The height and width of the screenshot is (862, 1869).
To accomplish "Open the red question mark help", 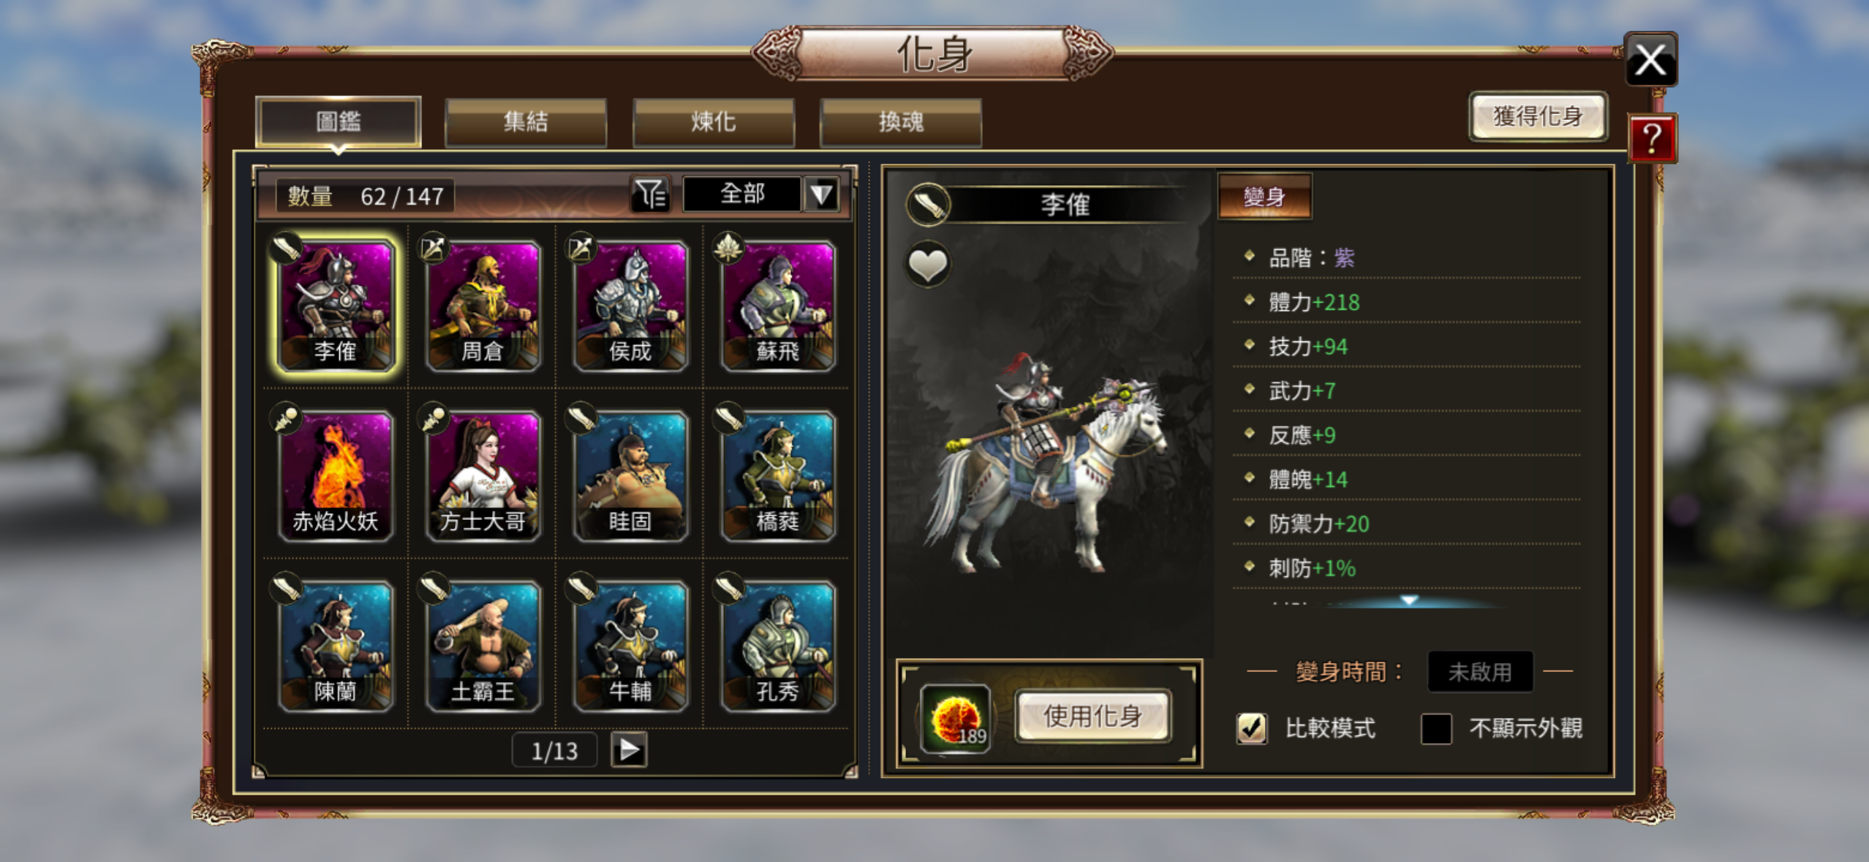I will 1652,138.
